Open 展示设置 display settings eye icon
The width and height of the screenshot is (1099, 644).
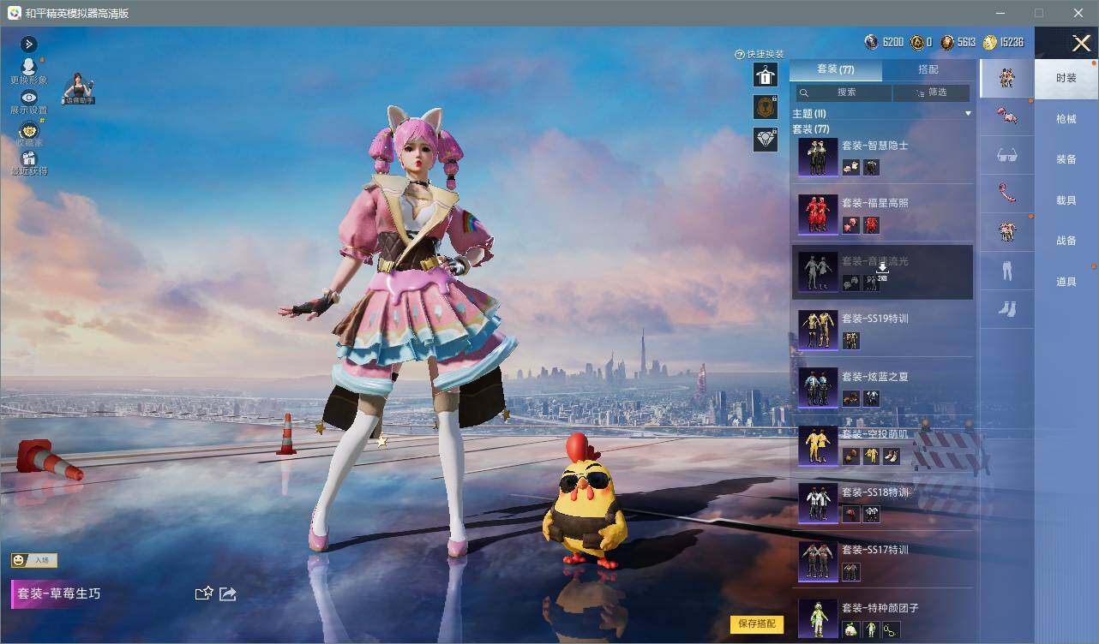28,102
